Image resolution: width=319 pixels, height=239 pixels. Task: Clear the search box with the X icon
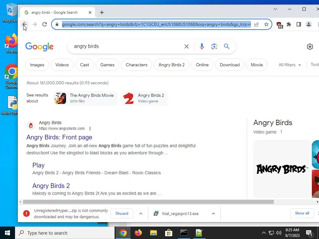point(186,47)
